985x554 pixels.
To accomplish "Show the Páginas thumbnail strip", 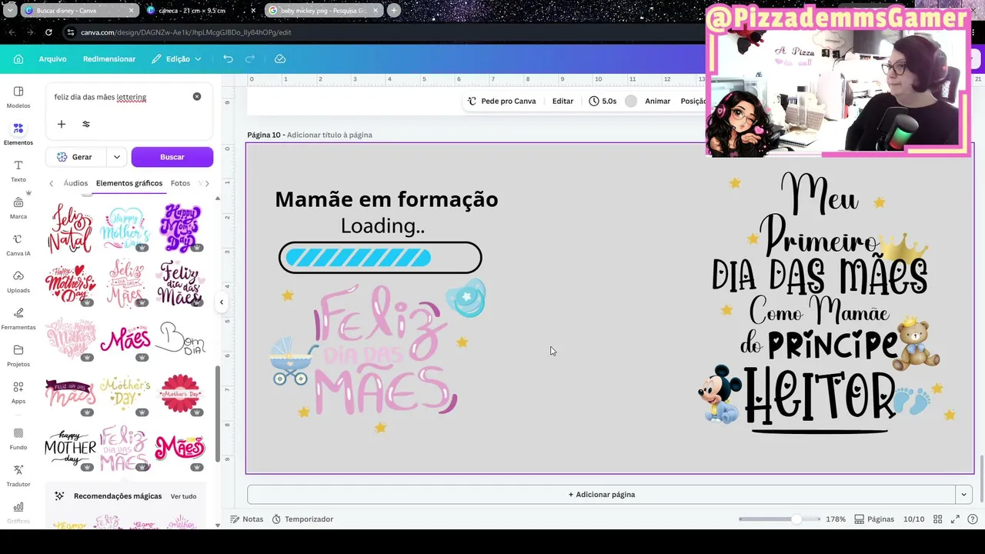I will (875, 519).
